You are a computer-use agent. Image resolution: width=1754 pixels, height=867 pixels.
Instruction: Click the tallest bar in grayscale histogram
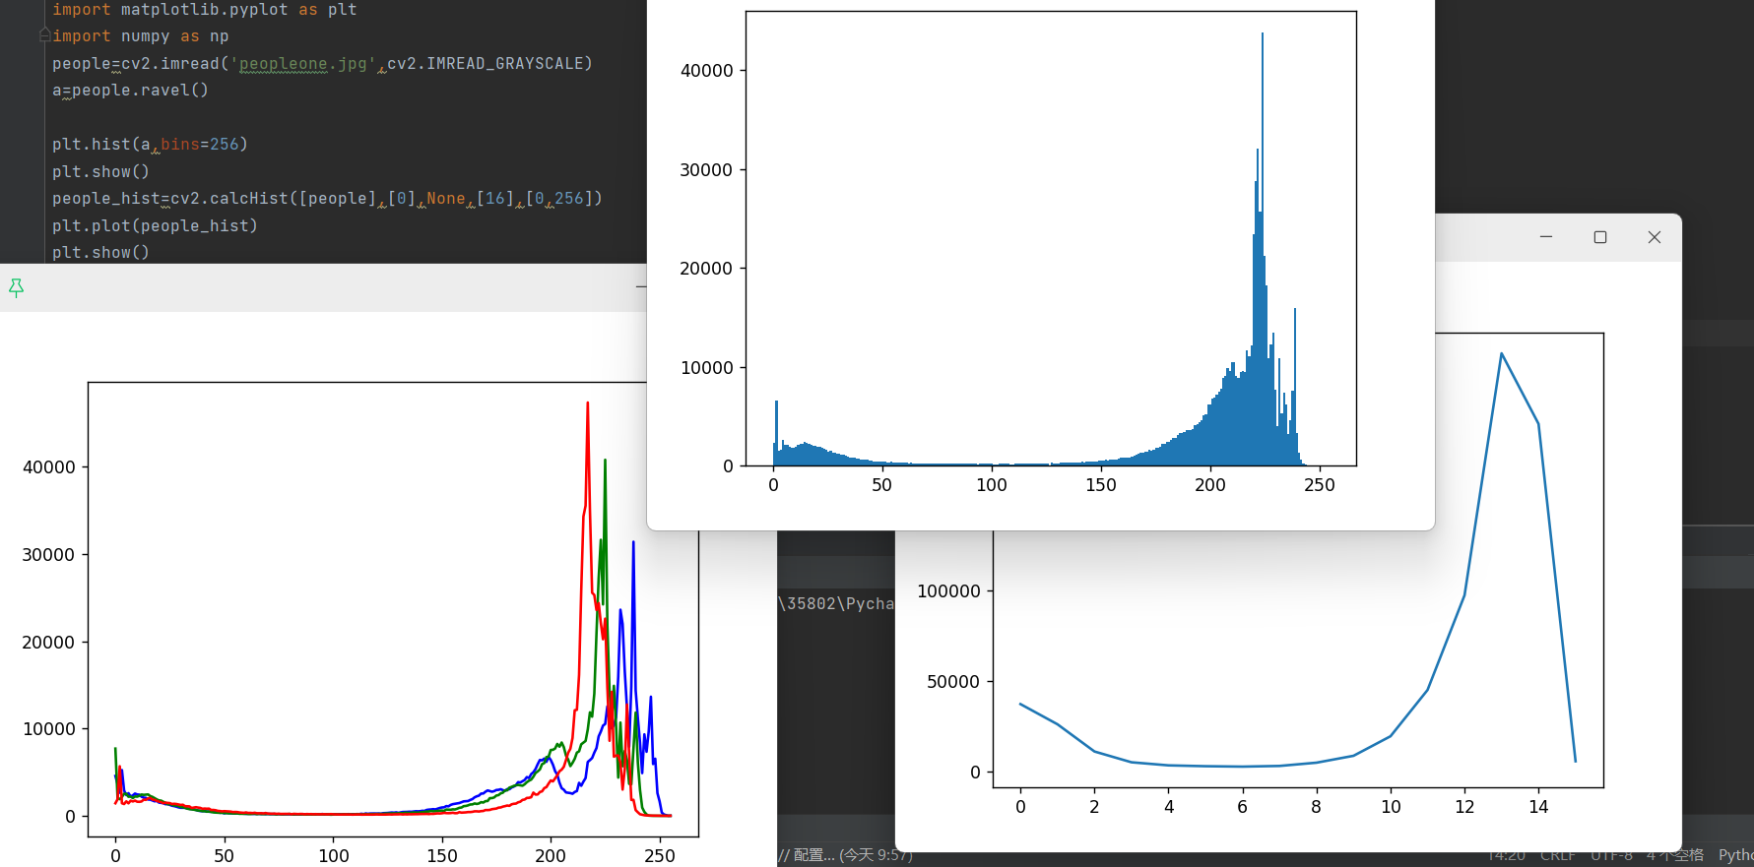[x=1262, y=35]
